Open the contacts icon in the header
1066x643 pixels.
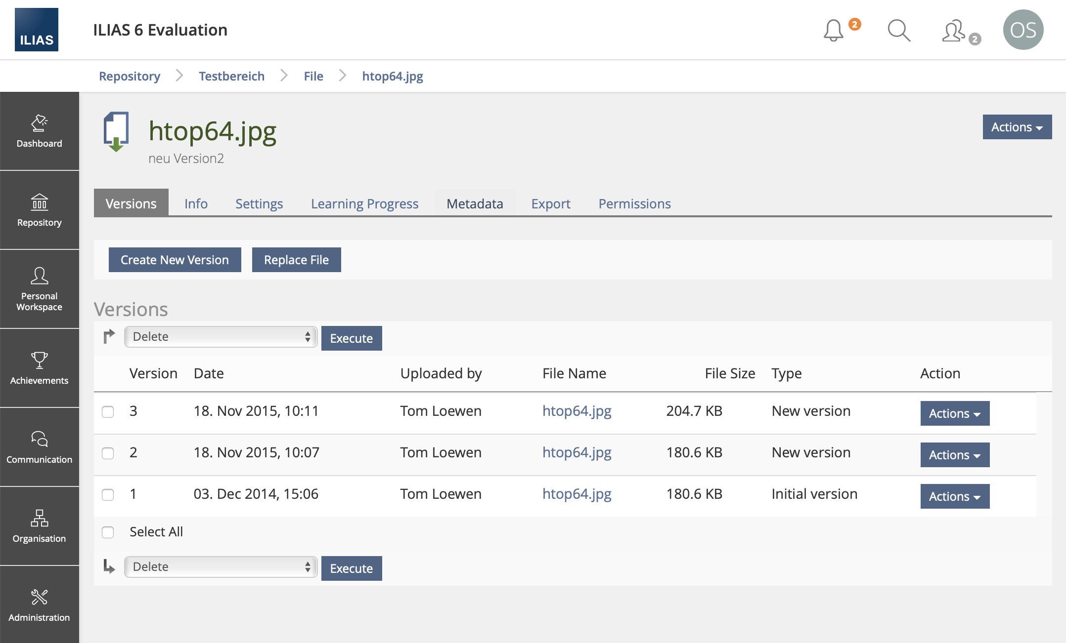tap(954, 31)
